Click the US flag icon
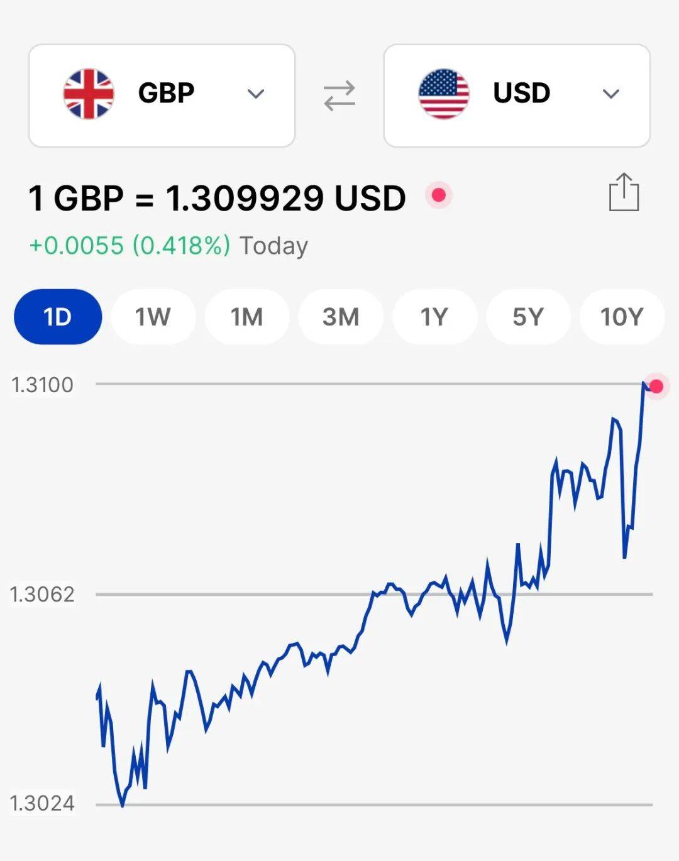 pyautogui.click(x=444, y=94)
